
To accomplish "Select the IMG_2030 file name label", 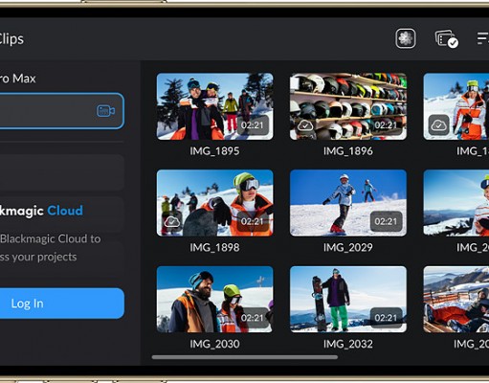I will pyautogui.click(x=214, y=344).
